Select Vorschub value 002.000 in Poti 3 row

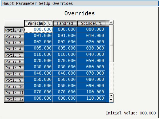point(39,42)
